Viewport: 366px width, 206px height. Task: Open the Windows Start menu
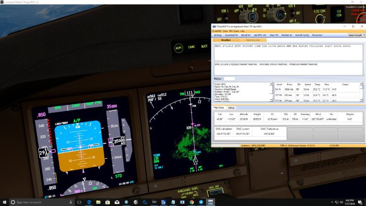point(5,202)
